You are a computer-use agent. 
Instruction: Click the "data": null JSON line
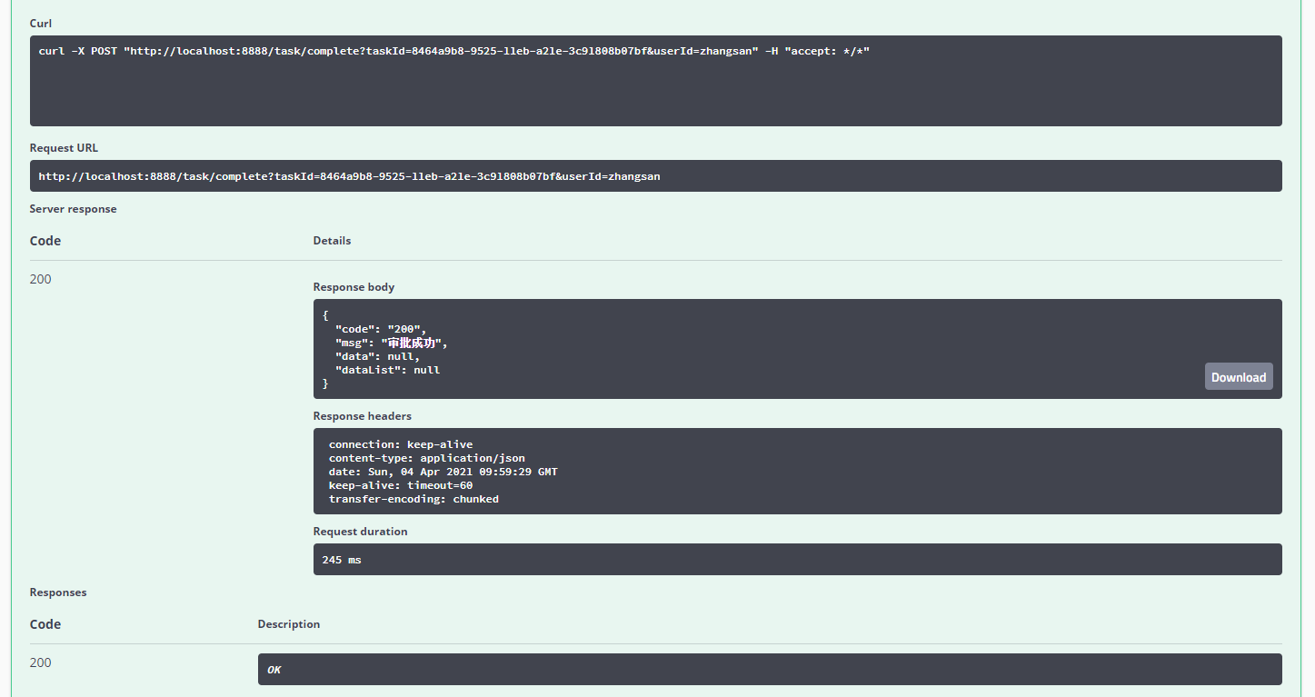pos(377,357)
